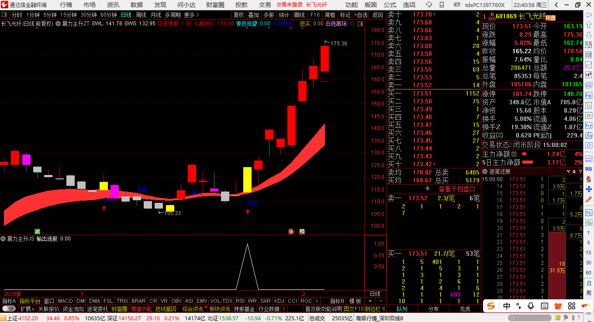Switch chart to 月线 period
This screenshot has height=322, width=594.
(156, 15)
